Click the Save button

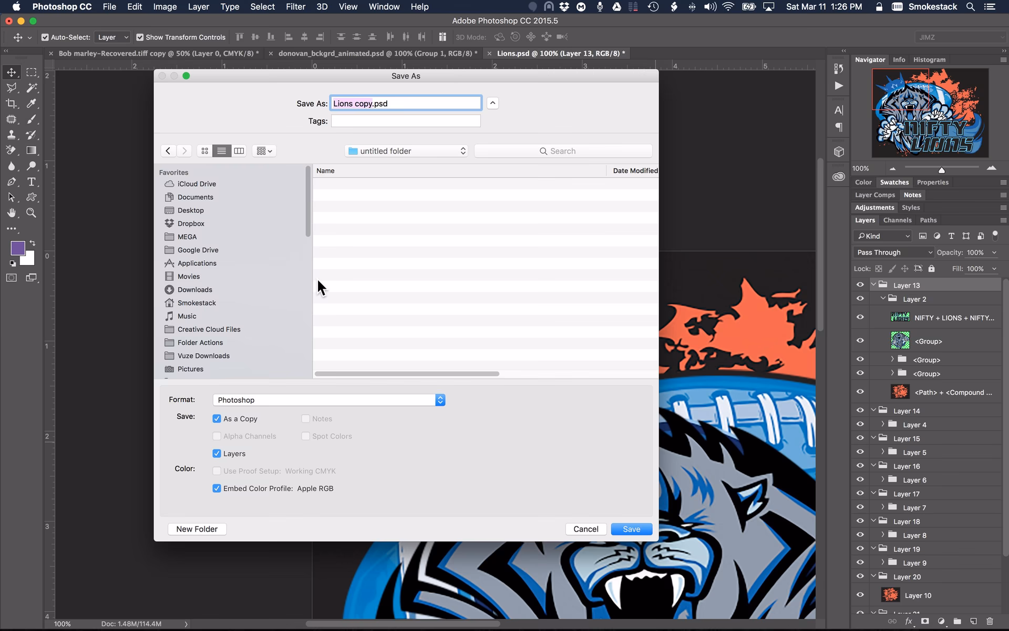coord(631,529)
